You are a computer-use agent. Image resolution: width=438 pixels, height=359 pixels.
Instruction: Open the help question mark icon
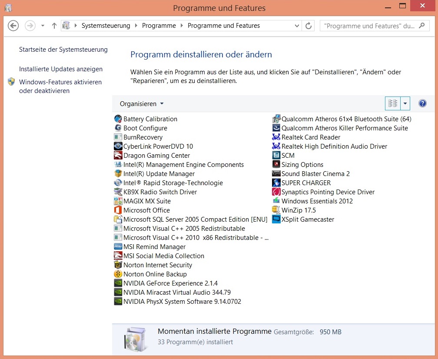422,103
